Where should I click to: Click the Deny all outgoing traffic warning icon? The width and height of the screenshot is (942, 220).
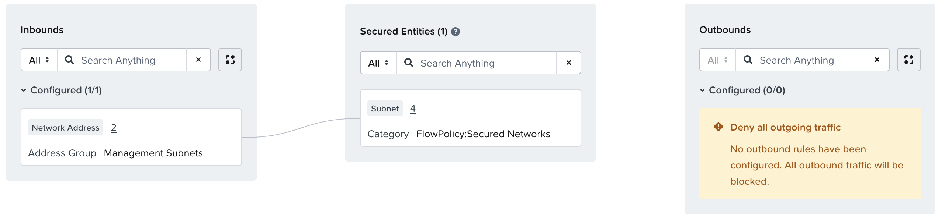coord(718,127)
